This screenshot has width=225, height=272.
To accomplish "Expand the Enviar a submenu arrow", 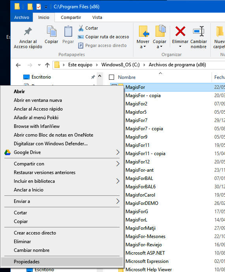I will [118, 201].
